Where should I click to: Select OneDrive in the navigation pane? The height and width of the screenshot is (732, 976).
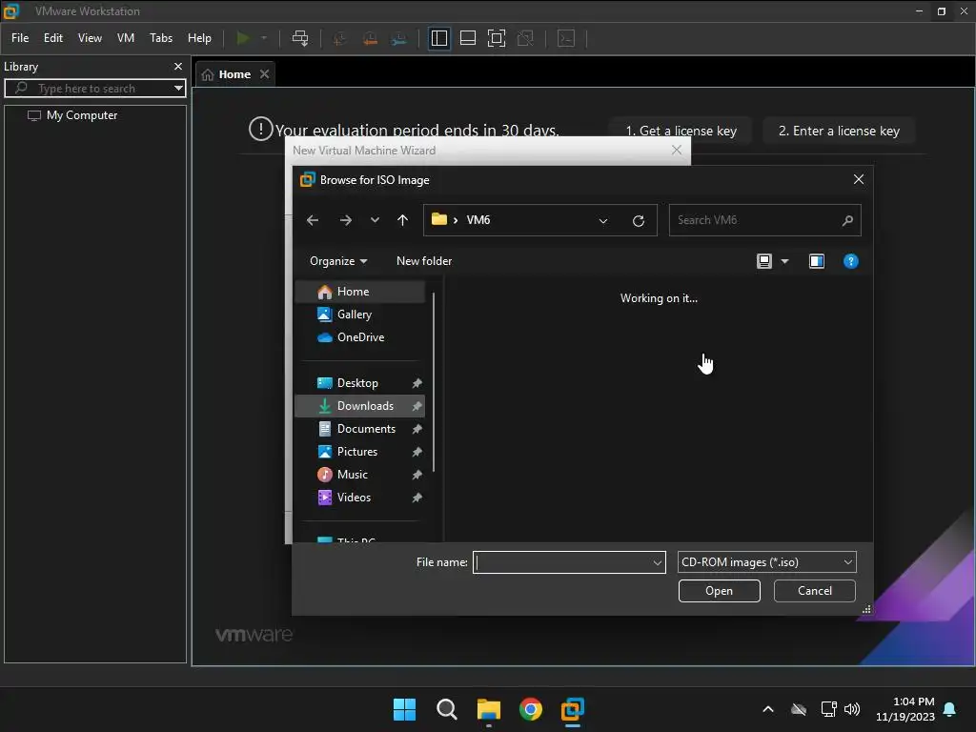coord(359,337)
